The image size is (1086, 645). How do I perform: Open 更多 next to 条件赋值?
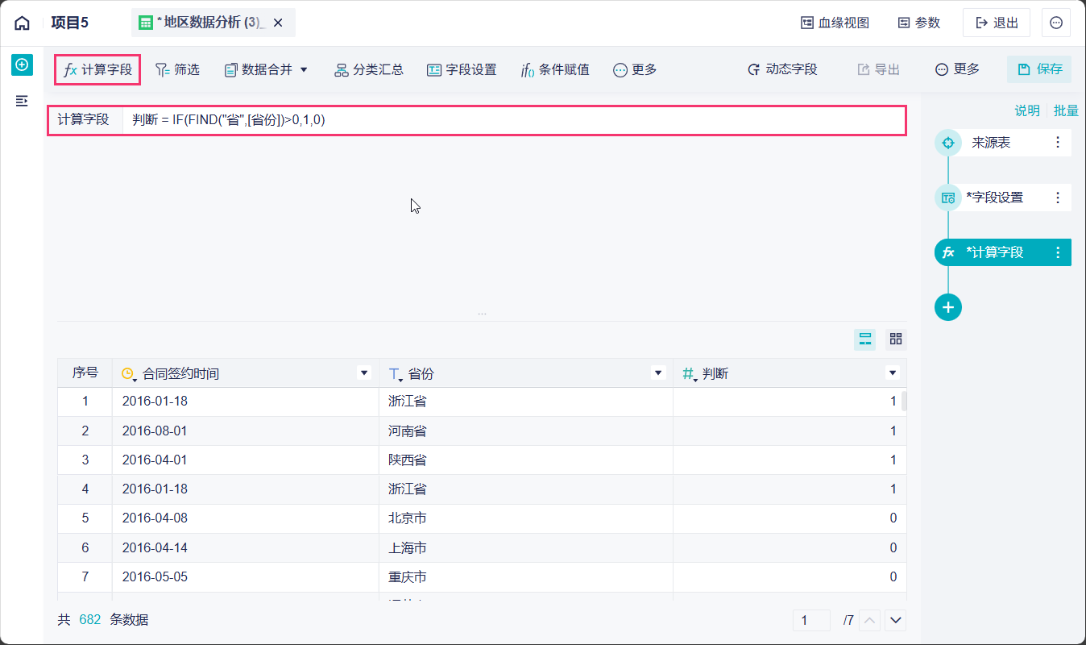[635, 69]
